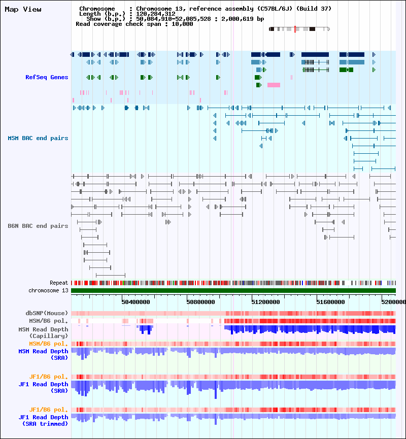
Task: Click the JF1/B6 pol. label above the trimmed track
Action: point(48,410)
